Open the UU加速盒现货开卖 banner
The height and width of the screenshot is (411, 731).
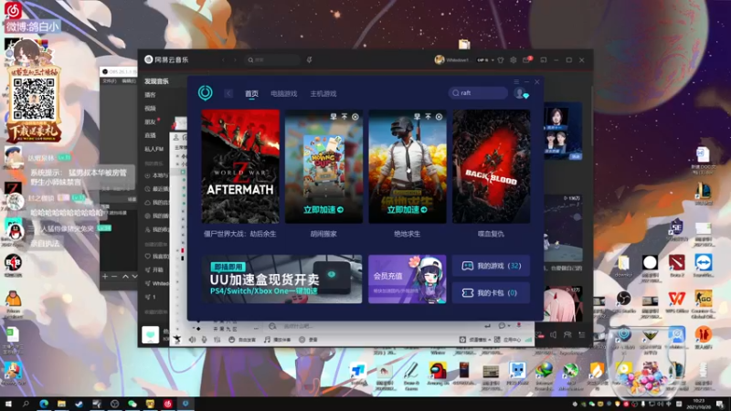(281, 279)
